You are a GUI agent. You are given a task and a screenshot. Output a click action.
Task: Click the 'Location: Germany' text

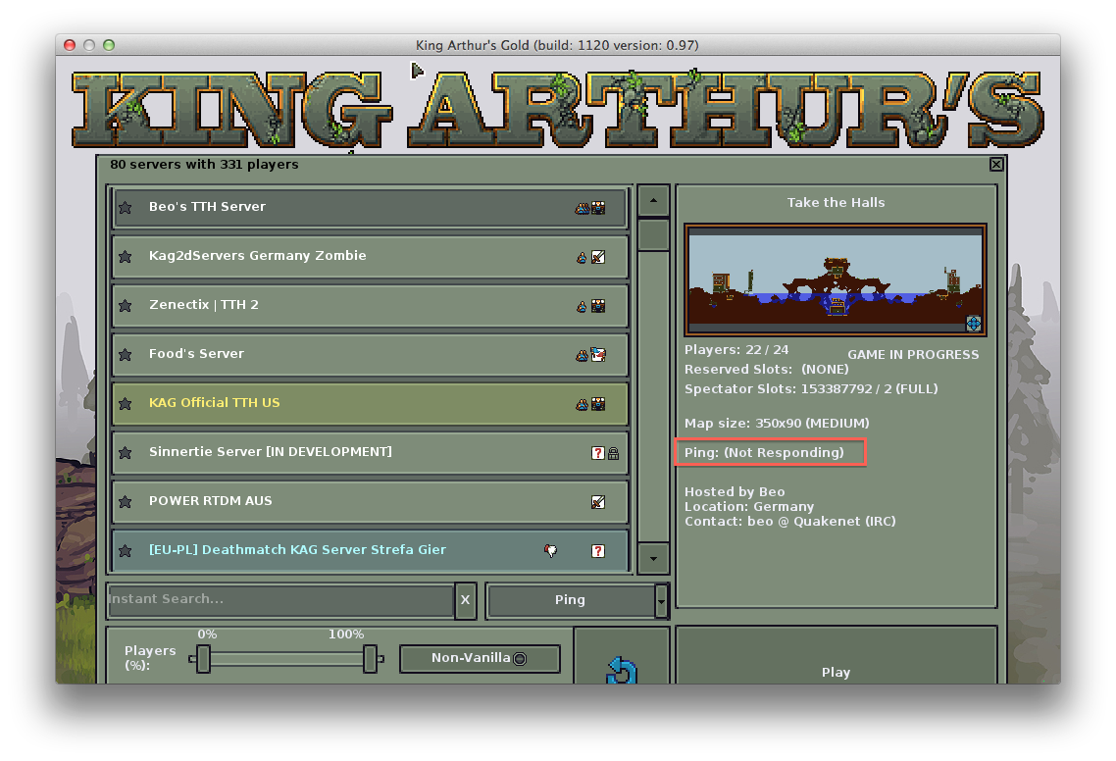[749, 506]
